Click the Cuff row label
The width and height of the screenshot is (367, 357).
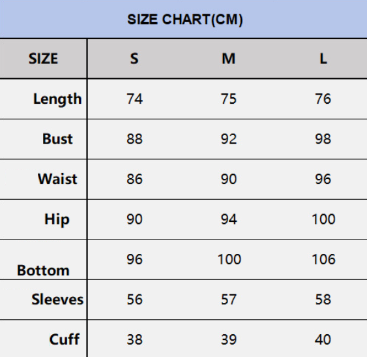click(65, 339)
